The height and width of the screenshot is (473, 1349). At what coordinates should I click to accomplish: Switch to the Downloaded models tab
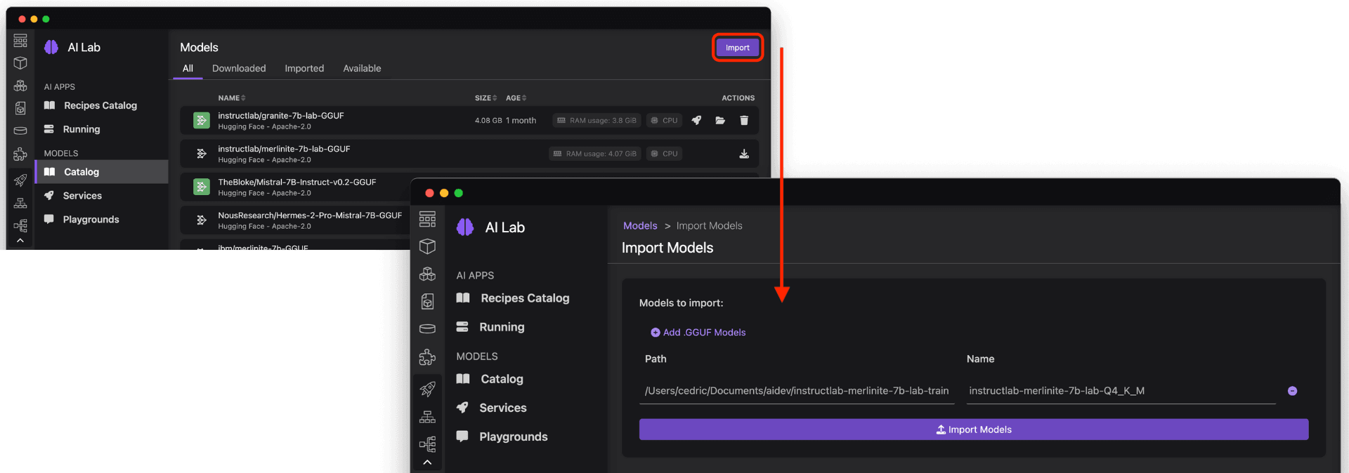(239, 68)
